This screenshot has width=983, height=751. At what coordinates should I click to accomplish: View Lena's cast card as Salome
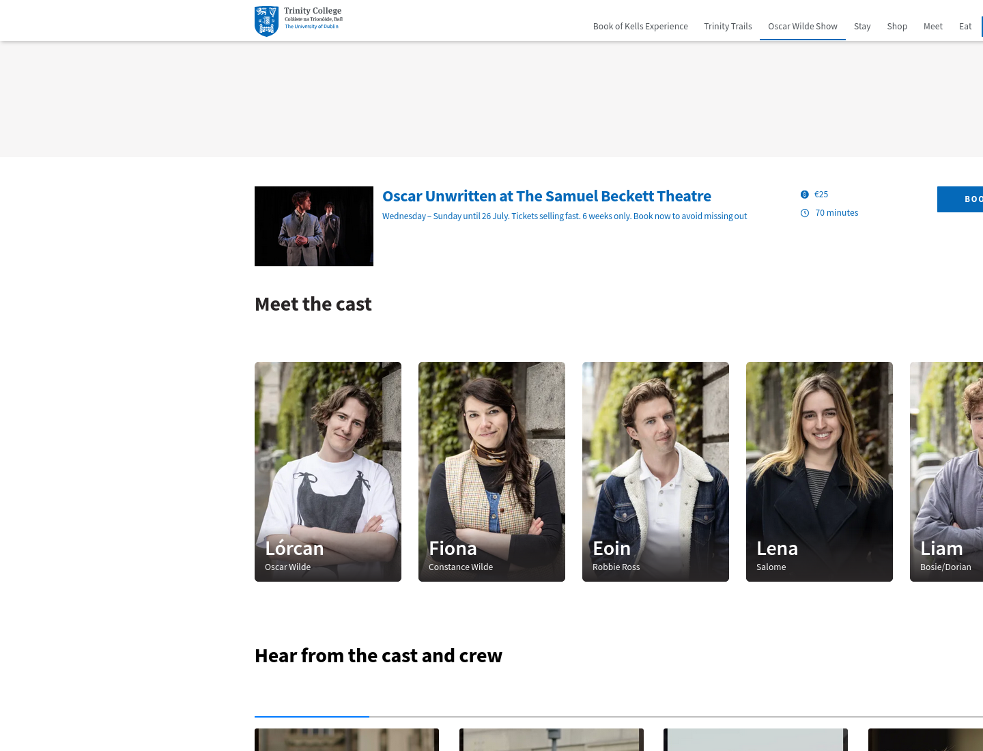(819, 472)
